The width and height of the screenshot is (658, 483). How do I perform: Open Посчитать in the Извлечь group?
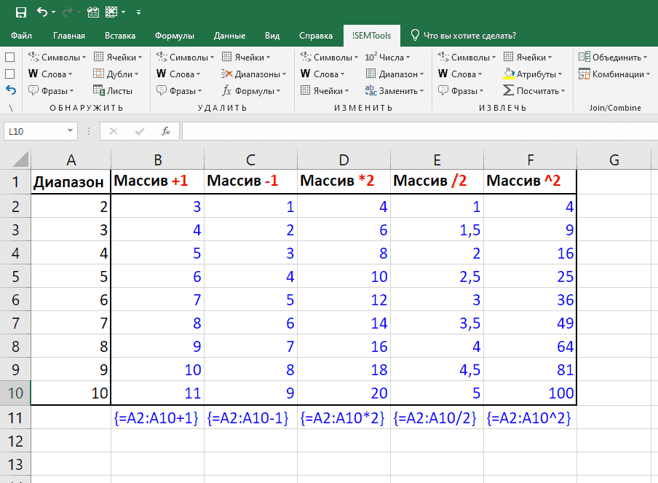(534, 91)
